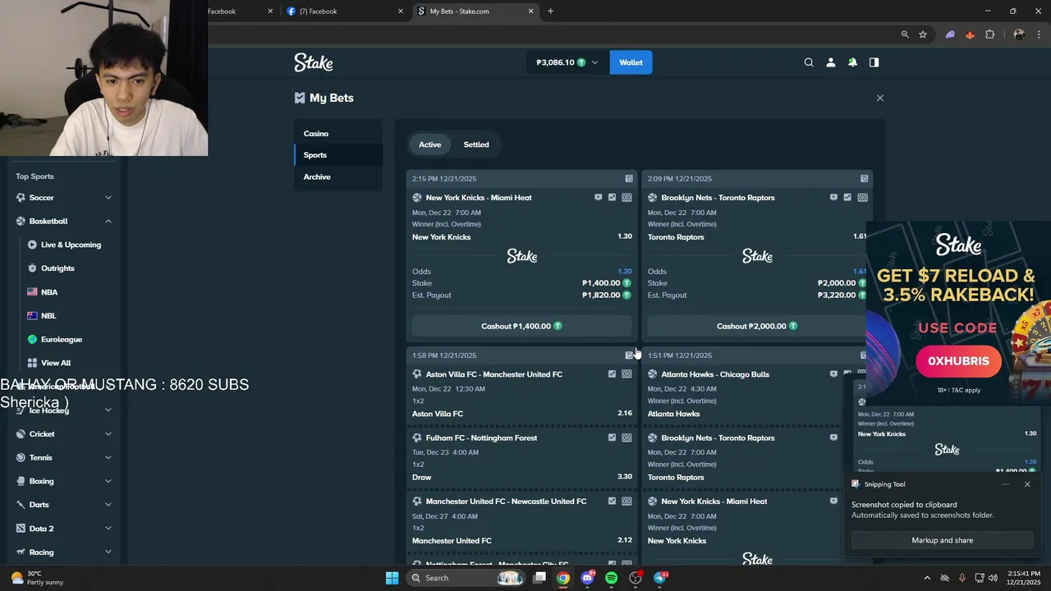Open the Spotify taskbar icon
Image resolution: width=1051 pixels, height=591 pixels.
(x=611, y=578)
